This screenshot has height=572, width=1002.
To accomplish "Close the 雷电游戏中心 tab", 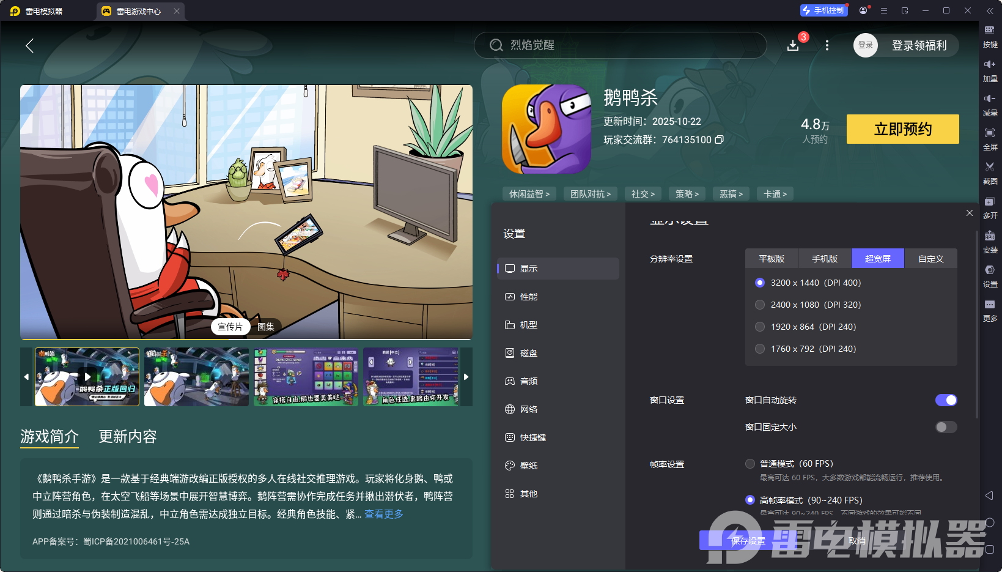I will click(177, 11).
